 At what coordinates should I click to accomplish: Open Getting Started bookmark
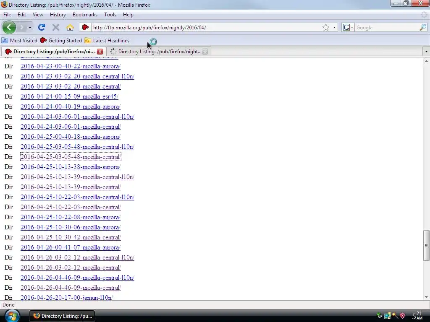tap(61, 41)
